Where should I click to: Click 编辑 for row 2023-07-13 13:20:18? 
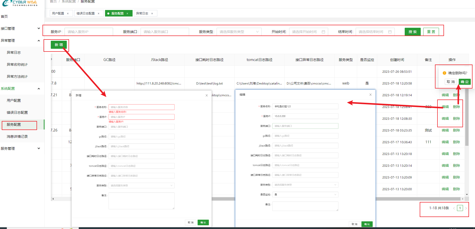[445, 154]
